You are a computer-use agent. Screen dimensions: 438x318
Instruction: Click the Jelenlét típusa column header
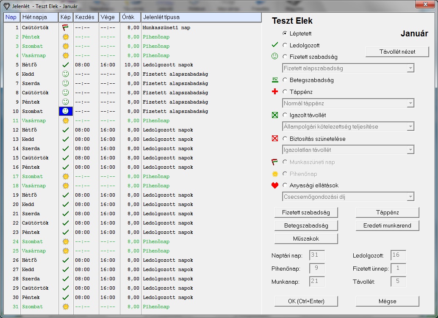pos(201,17)
